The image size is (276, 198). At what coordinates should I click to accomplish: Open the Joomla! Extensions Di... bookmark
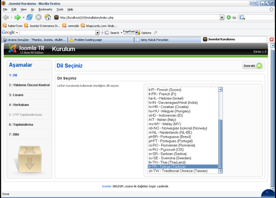pos(42,26)
